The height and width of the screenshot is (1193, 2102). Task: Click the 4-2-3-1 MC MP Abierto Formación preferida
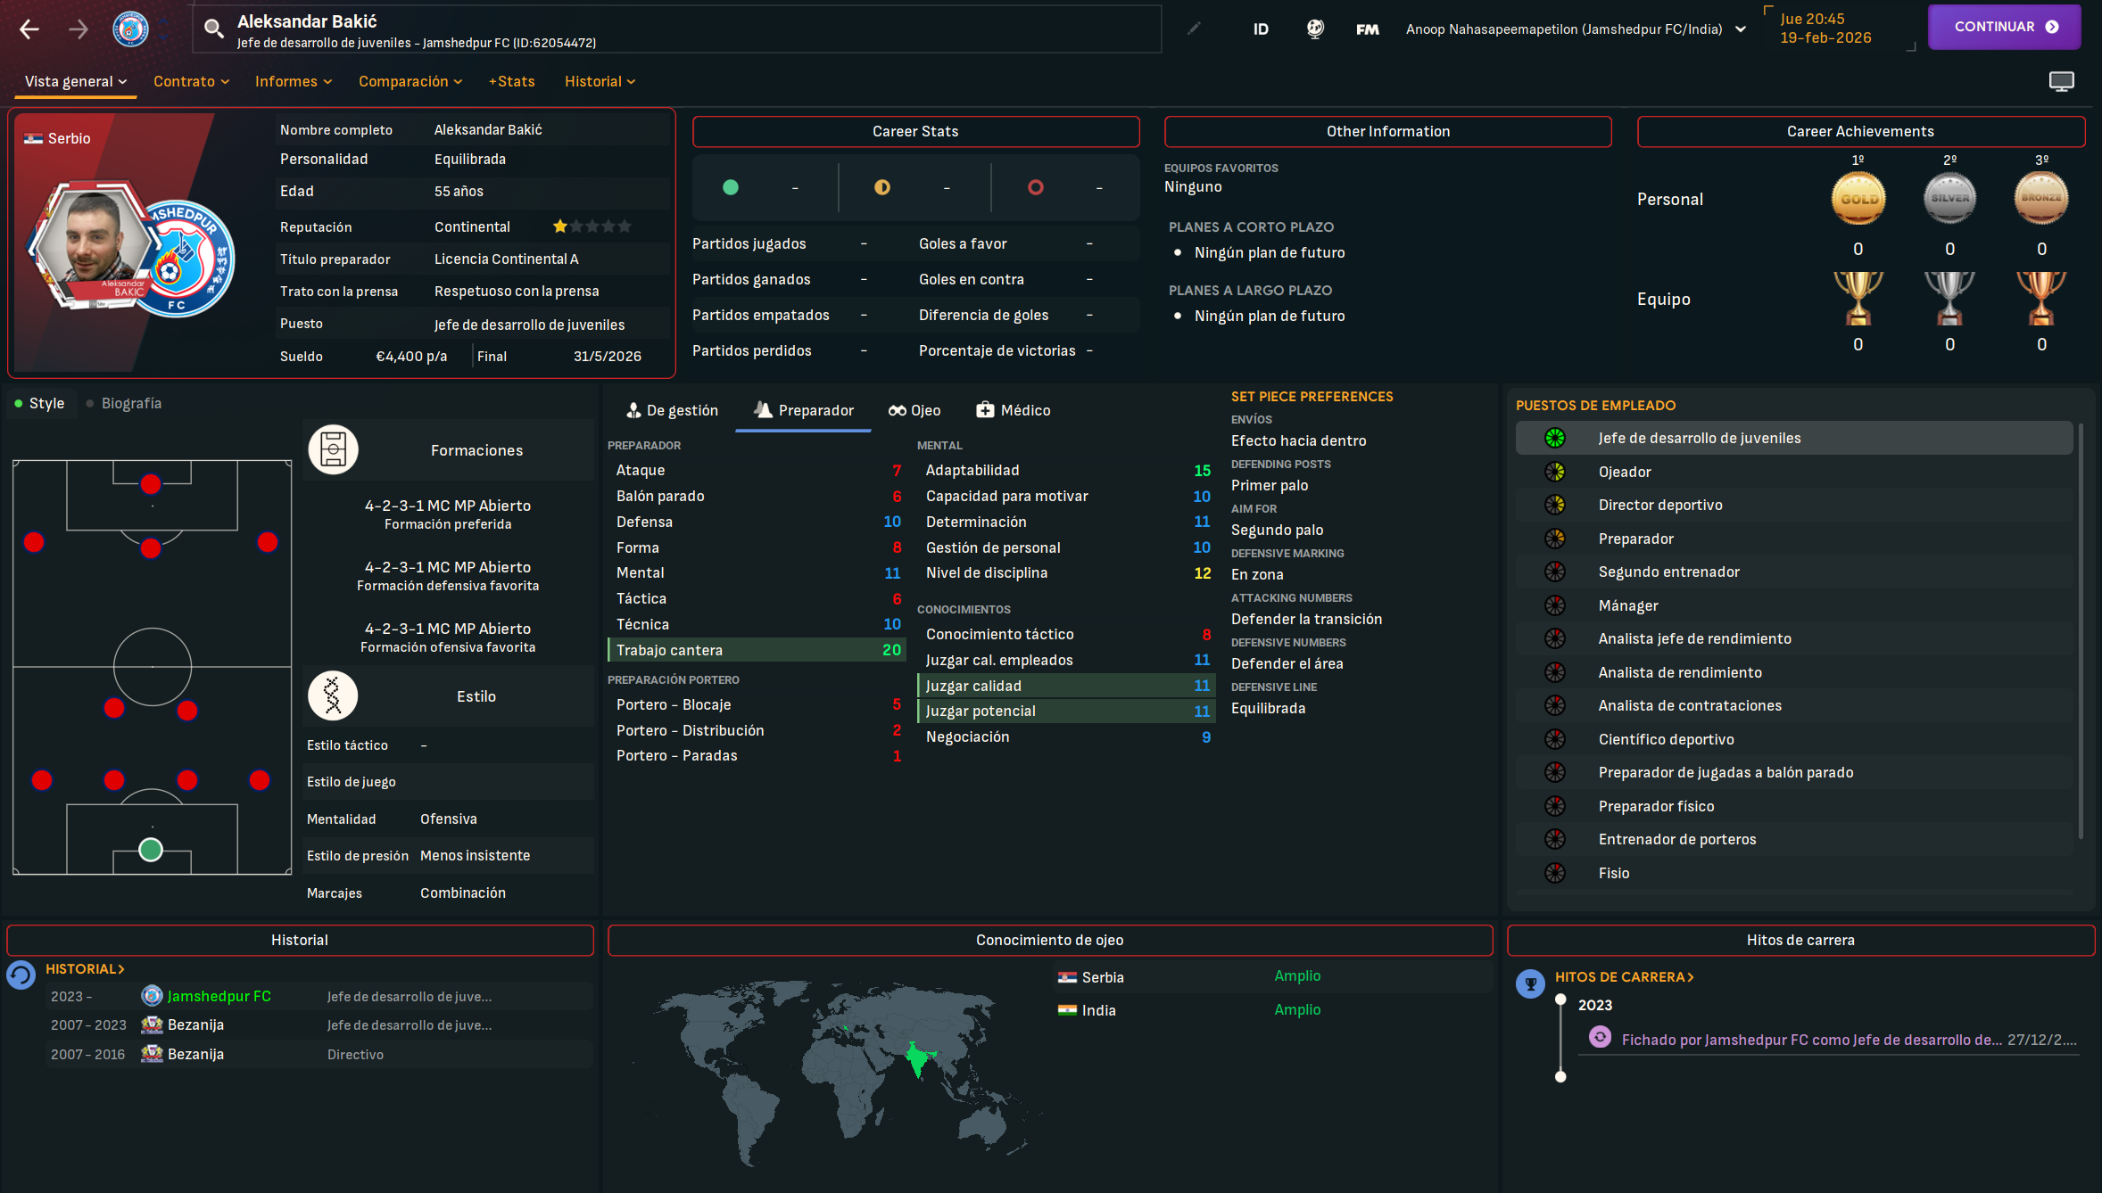448,514
